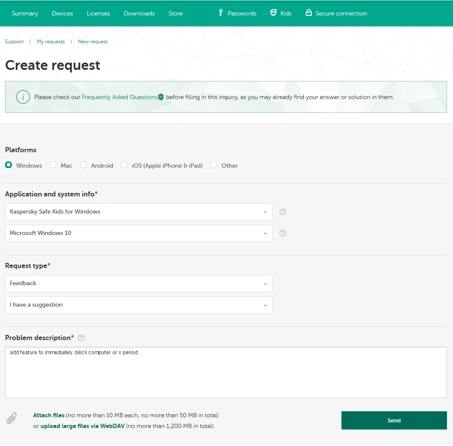
Task: Open the Microsoft Windows 10 dropdown
Action: pyautogui.click(x=139, y=233)
